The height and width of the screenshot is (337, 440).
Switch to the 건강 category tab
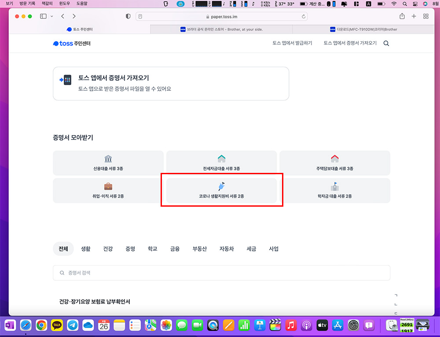click(108, 248)
